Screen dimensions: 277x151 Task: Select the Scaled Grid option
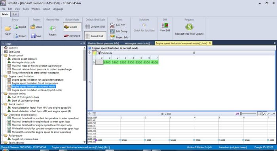tap(95, 36)
